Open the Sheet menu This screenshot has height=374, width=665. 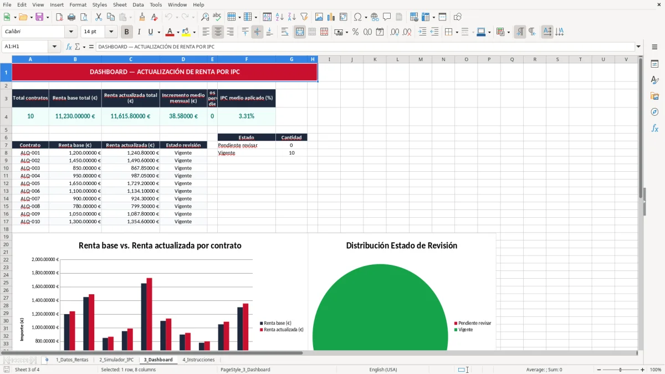pyautogui.click(x=120, y=4)
